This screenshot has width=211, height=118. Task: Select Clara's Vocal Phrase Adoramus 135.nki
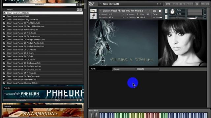pyautogui.click(x=43, y=83)
